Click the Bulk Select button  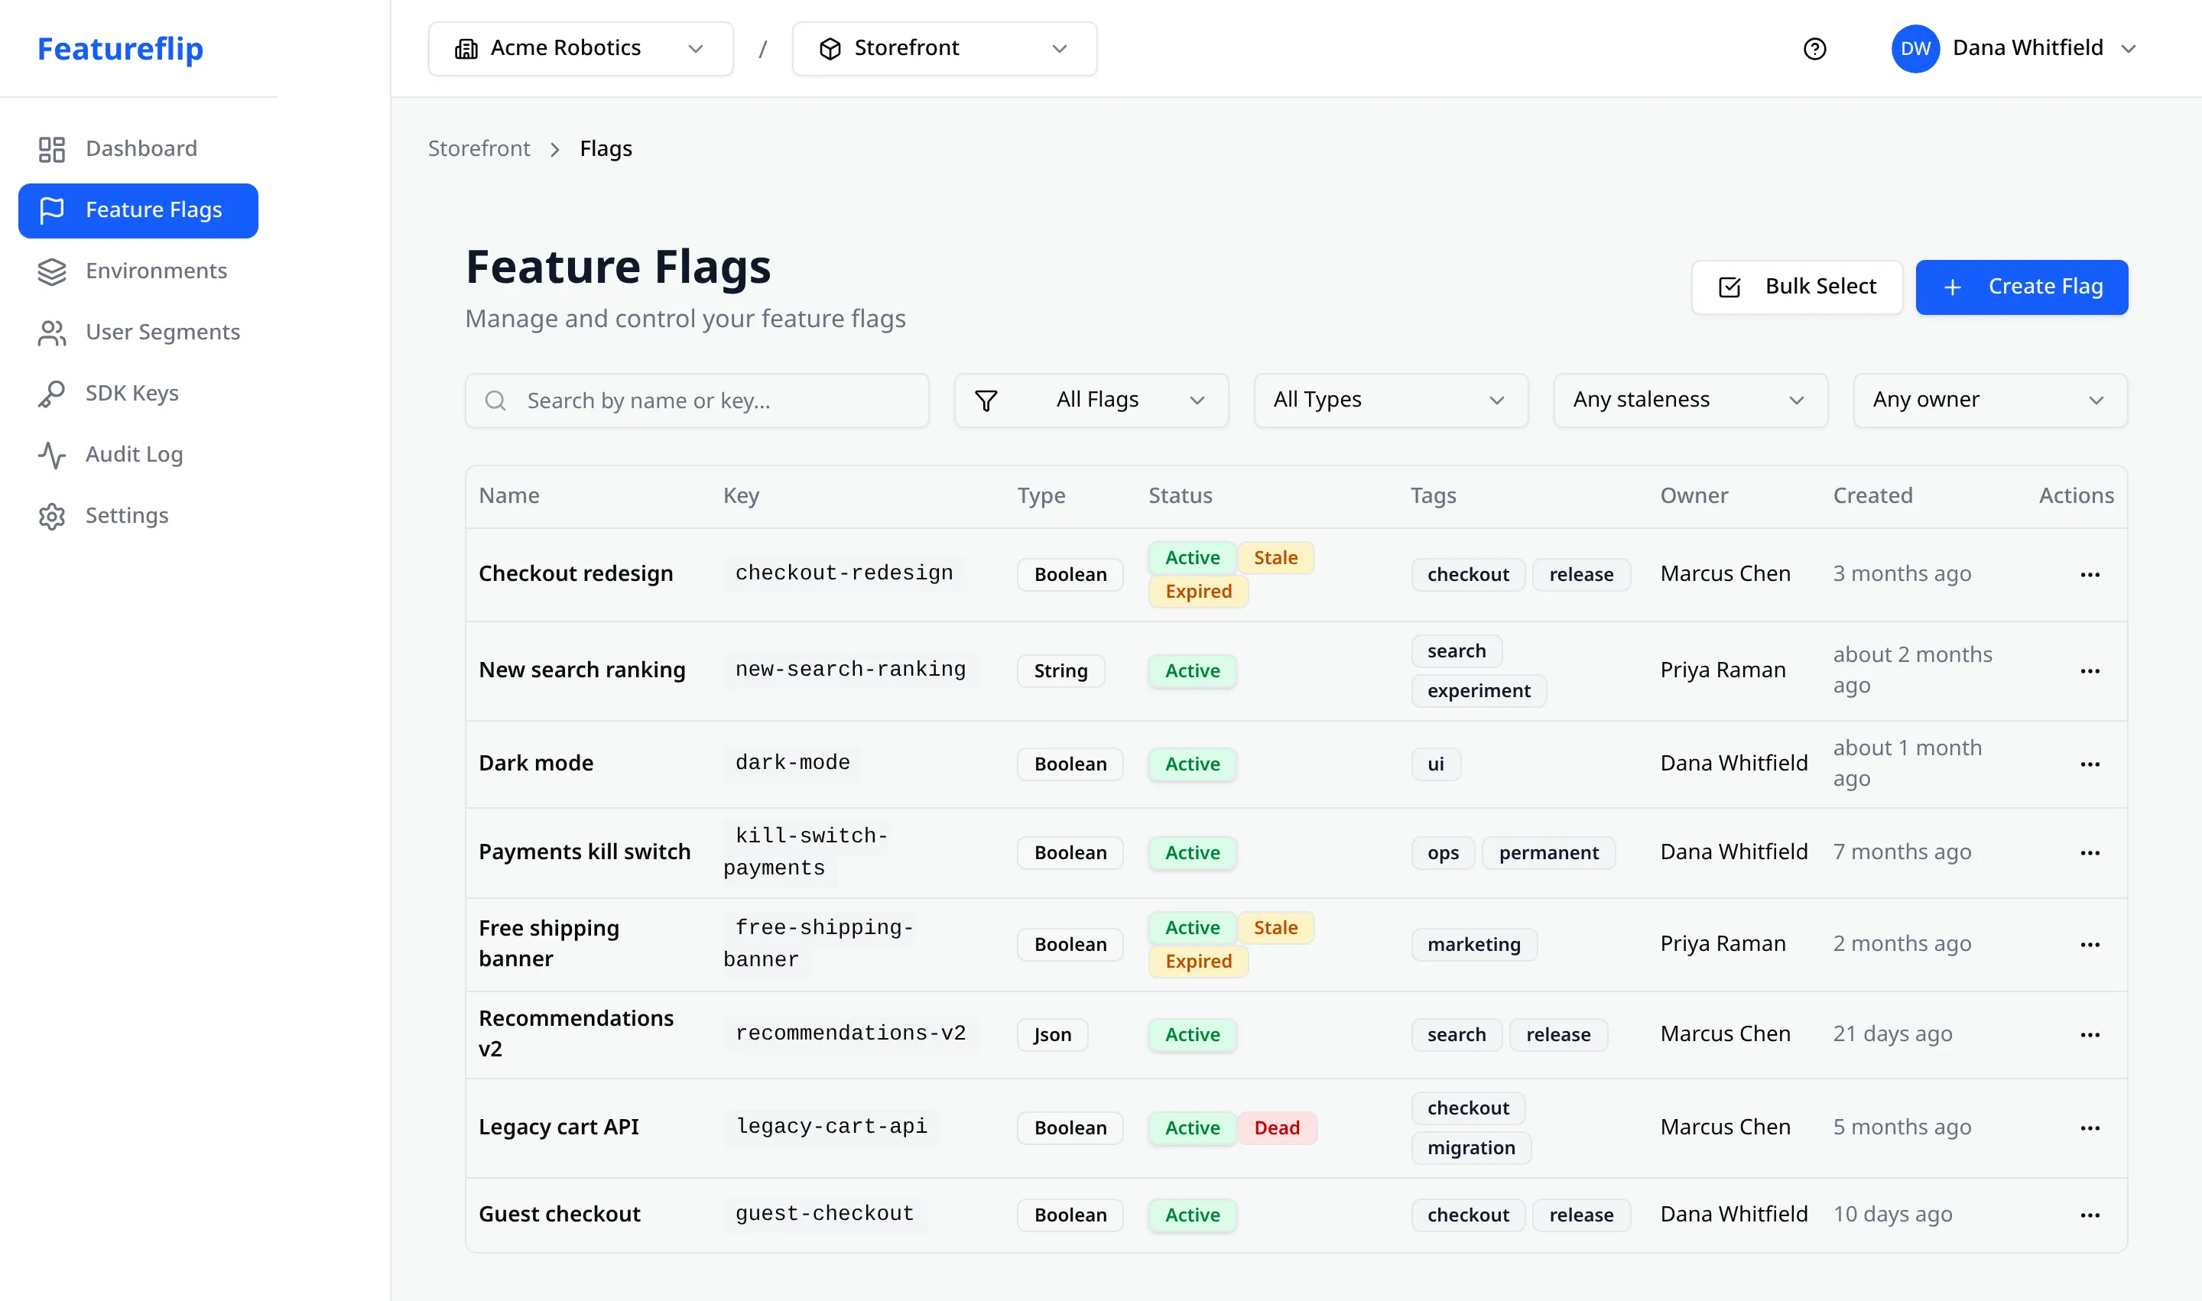(1797, 287)
